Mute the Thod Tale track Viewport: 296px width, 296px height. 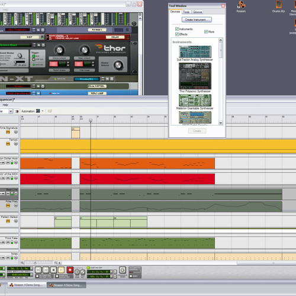(x=8, y=242)
